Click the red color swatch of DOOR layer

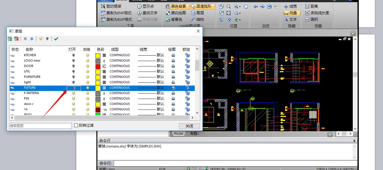[98, 66]
